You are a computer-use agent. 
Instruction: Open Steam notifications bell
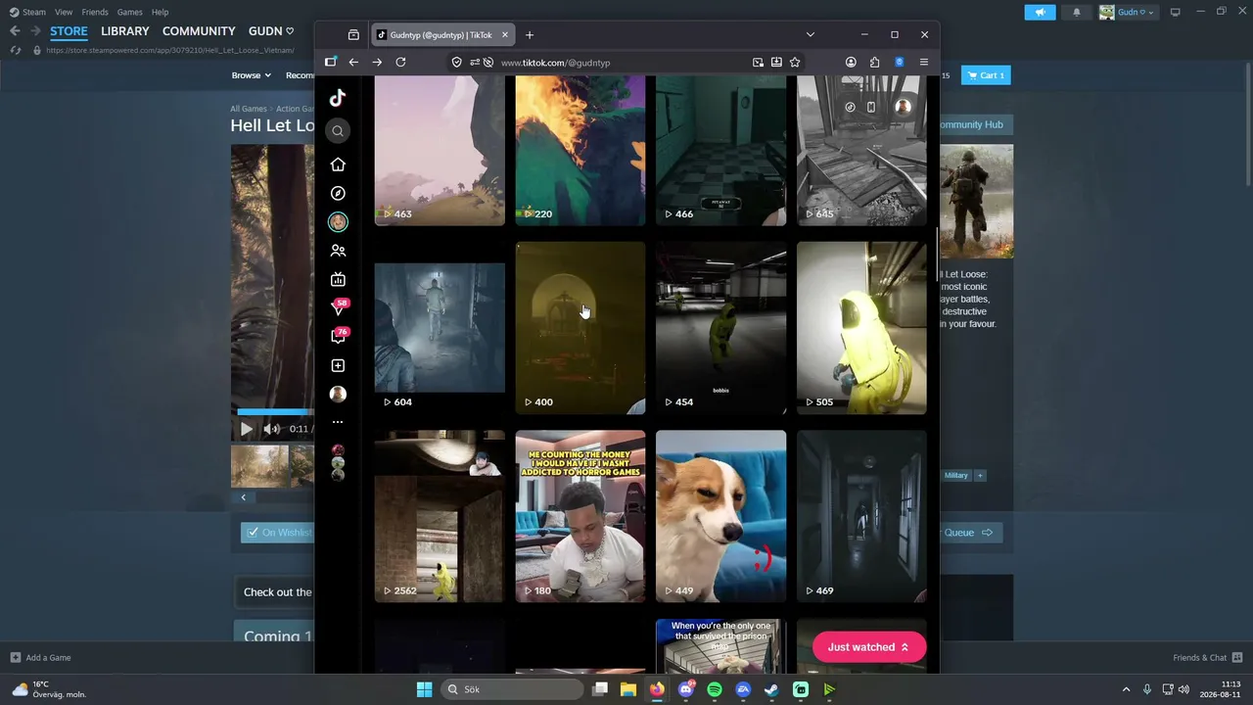1077,12
